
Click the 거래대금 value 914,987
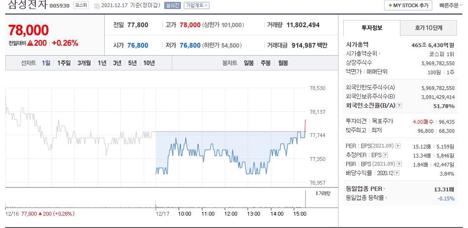303,45
